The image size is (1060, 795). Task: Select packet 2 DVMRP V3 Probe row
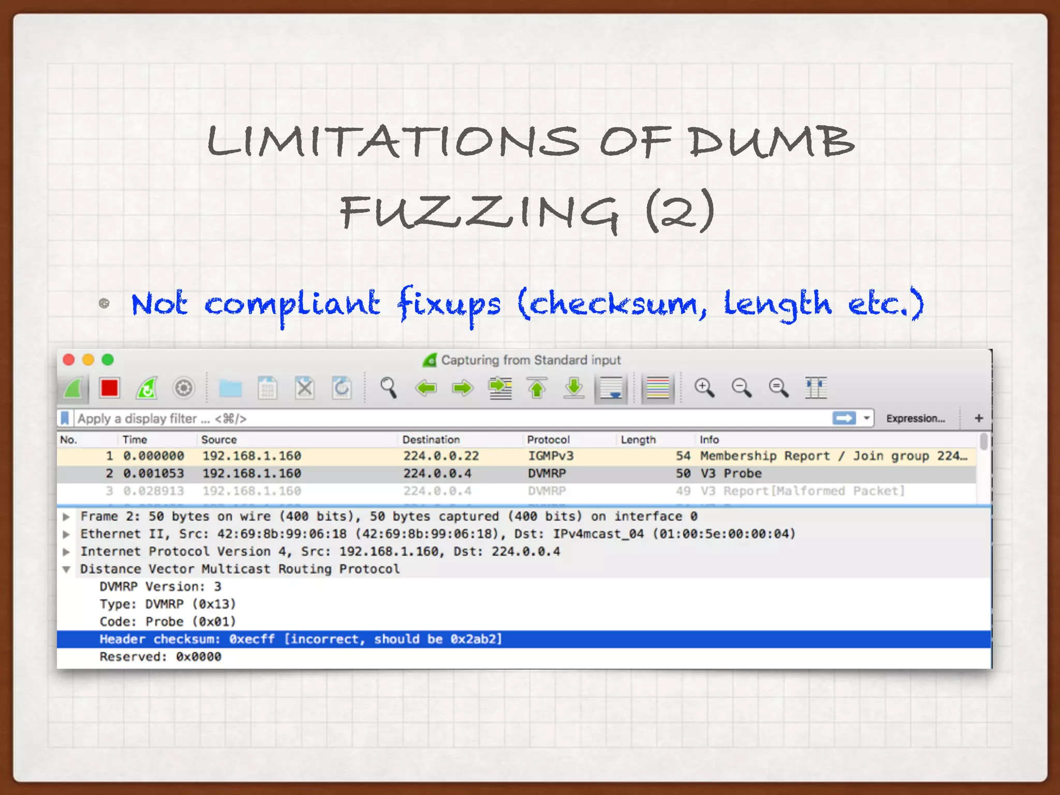pyautogui.click(x=517, y=474)
